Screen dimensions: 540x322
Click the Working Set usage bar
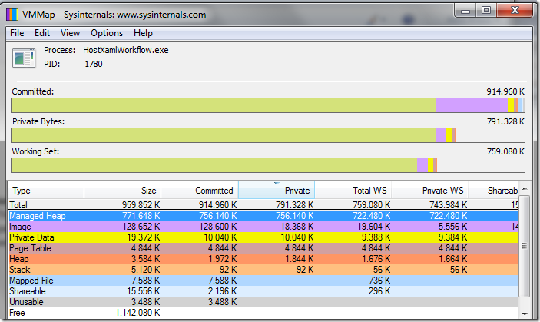pyautogui.click(x=268, y=165)
